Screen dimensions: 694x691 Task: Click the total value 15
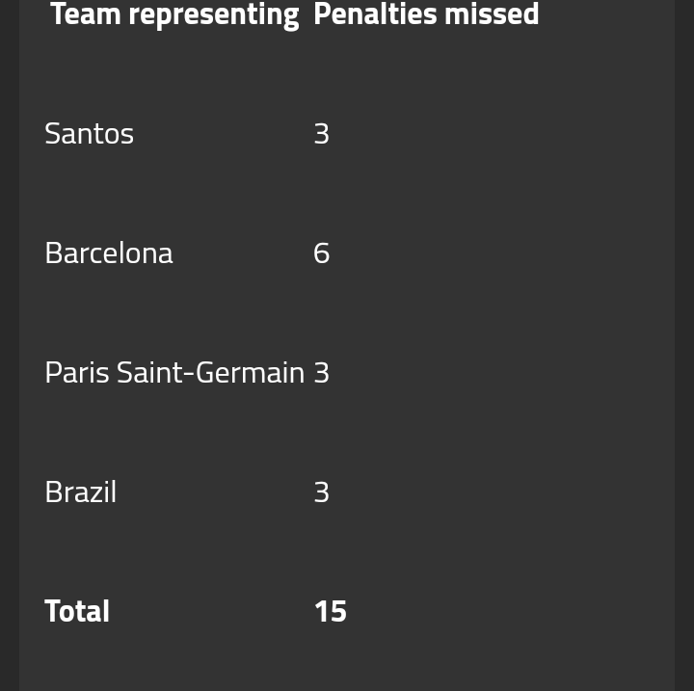[x=331, y=612]
